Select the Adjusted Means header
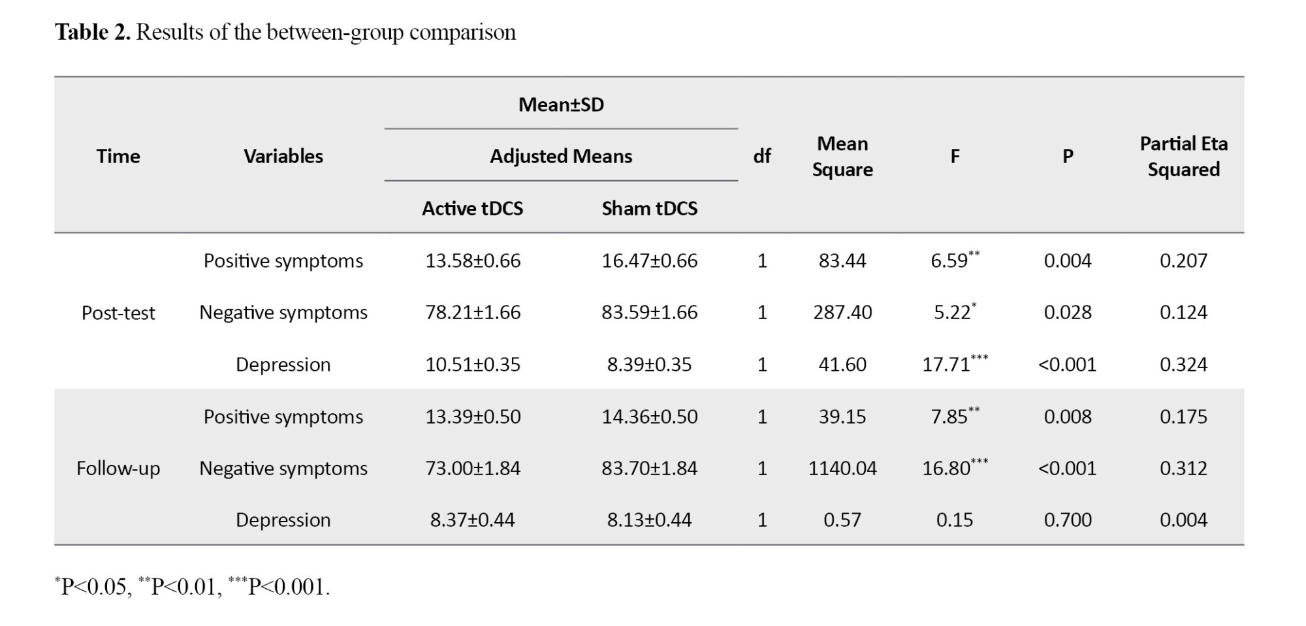 click(x=561, y=157)
